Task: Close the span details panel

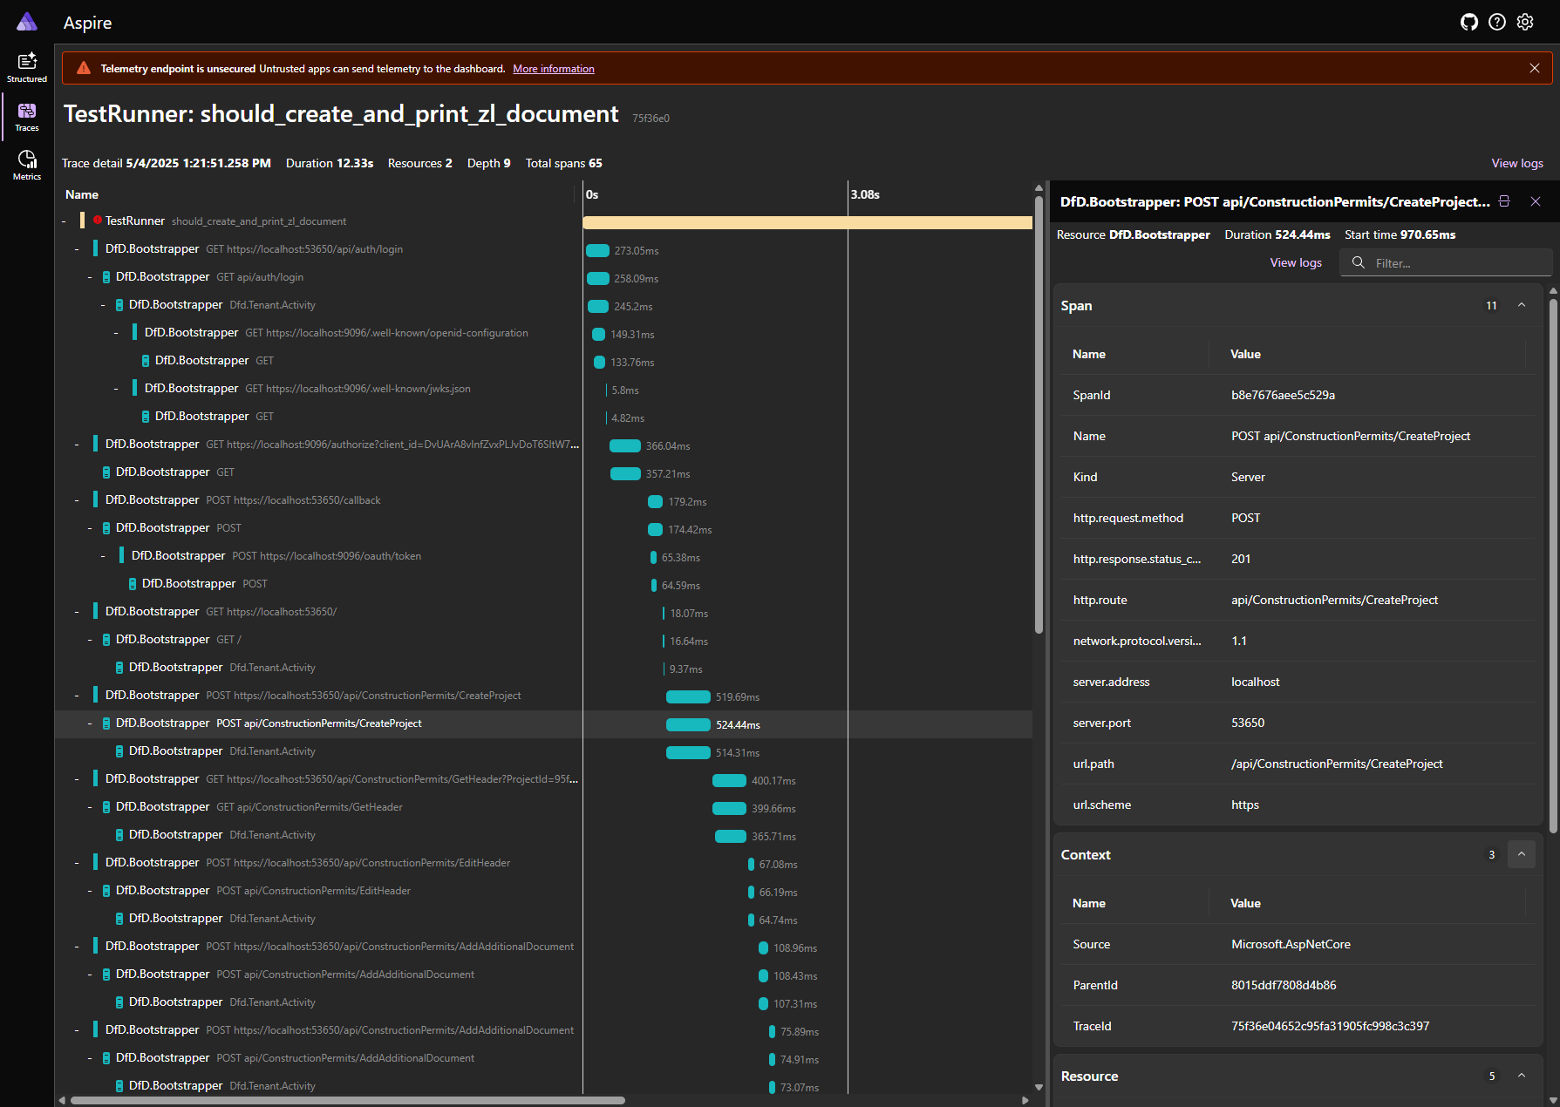Action: pos(1536,201)
